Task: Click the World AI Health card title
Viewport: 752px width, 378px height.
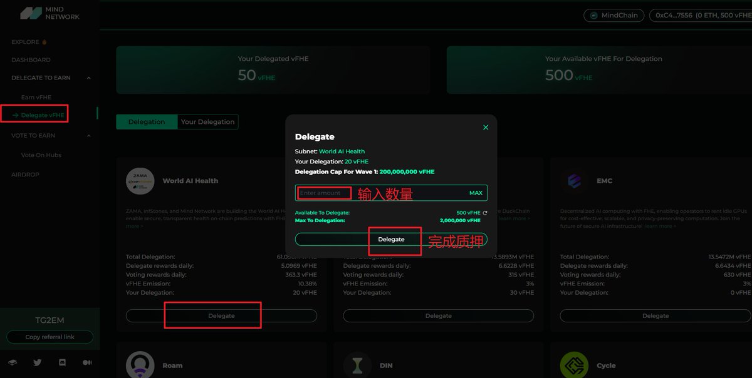Action: pos(191,181)
